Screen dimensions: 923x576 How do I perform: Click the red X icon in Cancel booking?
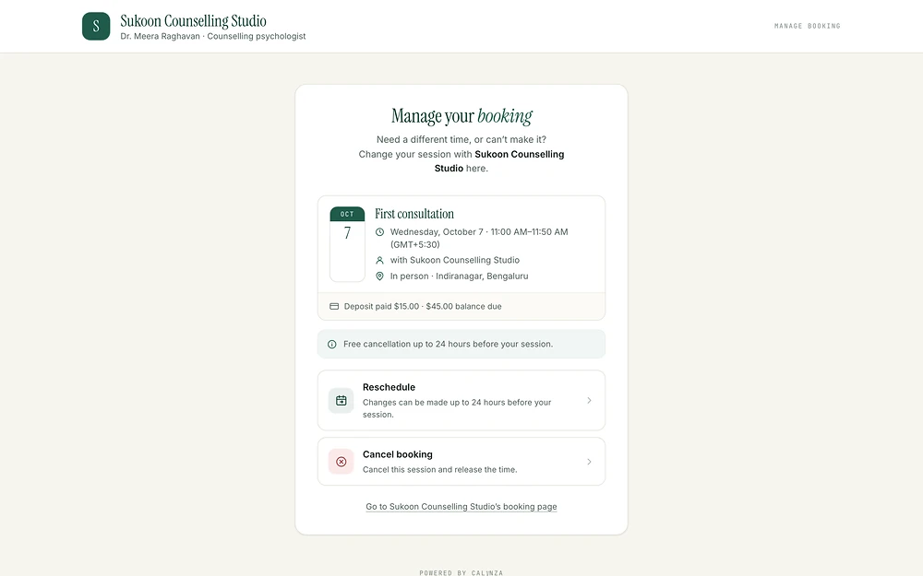tap(341, 462)
